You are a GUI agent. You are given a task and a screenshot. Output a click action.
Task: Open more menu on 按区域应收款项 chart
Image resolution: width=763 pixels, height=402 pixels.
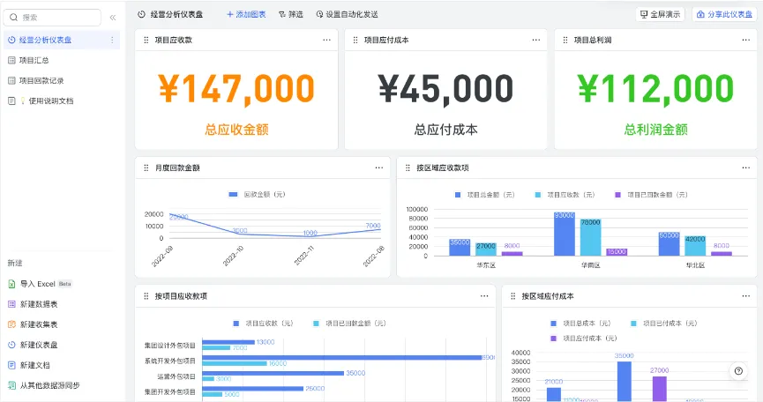[746, 167]
